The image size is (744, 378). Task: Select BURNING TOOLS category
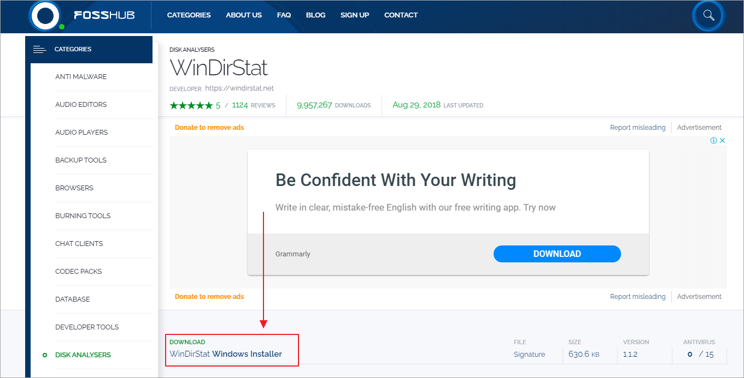pyautogui.click(x=83, y=216)
